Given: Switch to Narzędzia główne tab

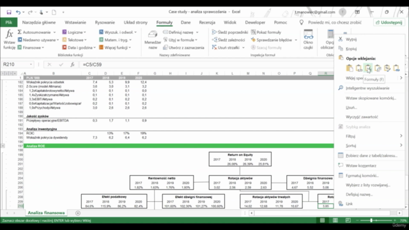Looking at the screenshot, I should pos(39,22).
